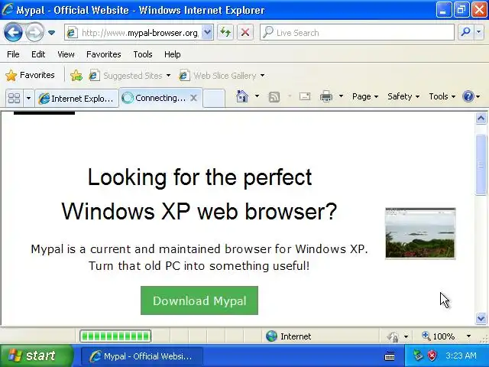This screenshot has width=489, height=367.
Task: Run search with magnifier button
Action: pyautogui.click(x=465, y=32)
